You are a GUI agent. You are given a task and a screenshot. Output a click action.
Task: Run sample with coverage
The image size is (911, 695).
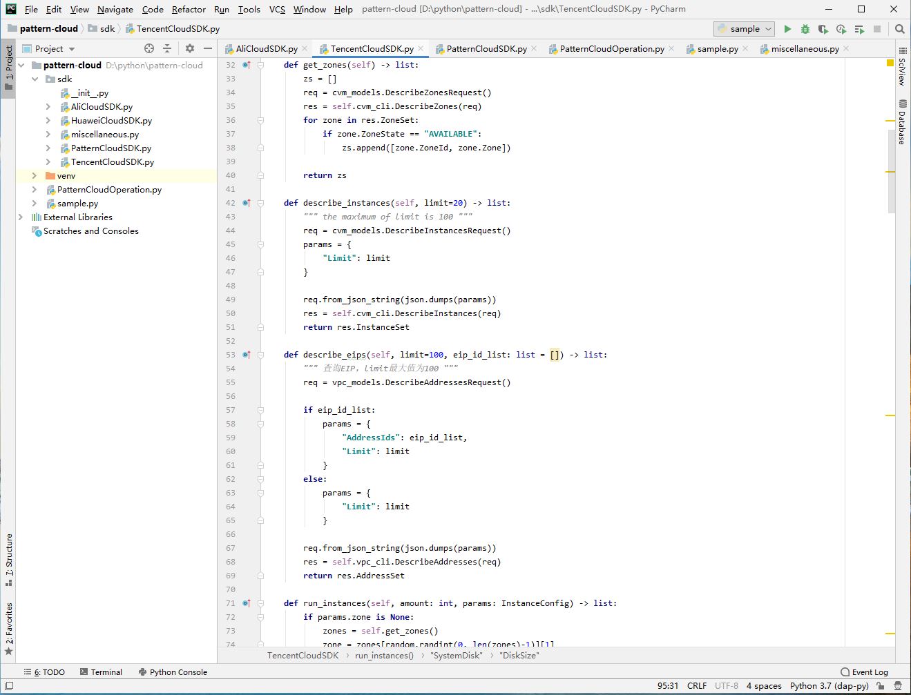[823, 29]
